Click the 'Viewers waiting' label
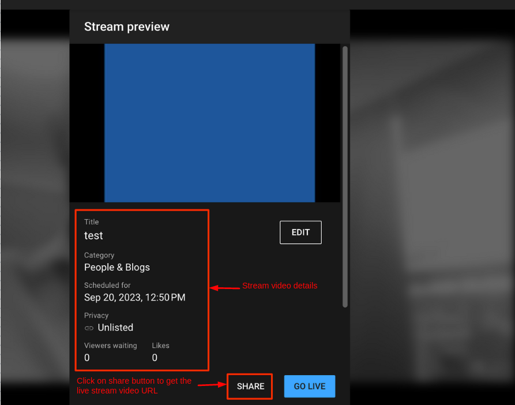 111,346
